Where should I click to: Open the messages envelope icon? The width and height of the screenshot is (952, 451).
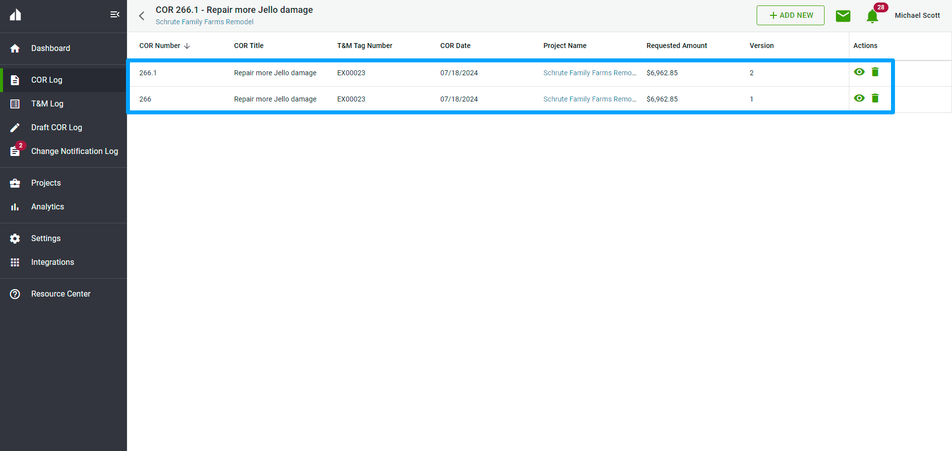pos(843,15)
